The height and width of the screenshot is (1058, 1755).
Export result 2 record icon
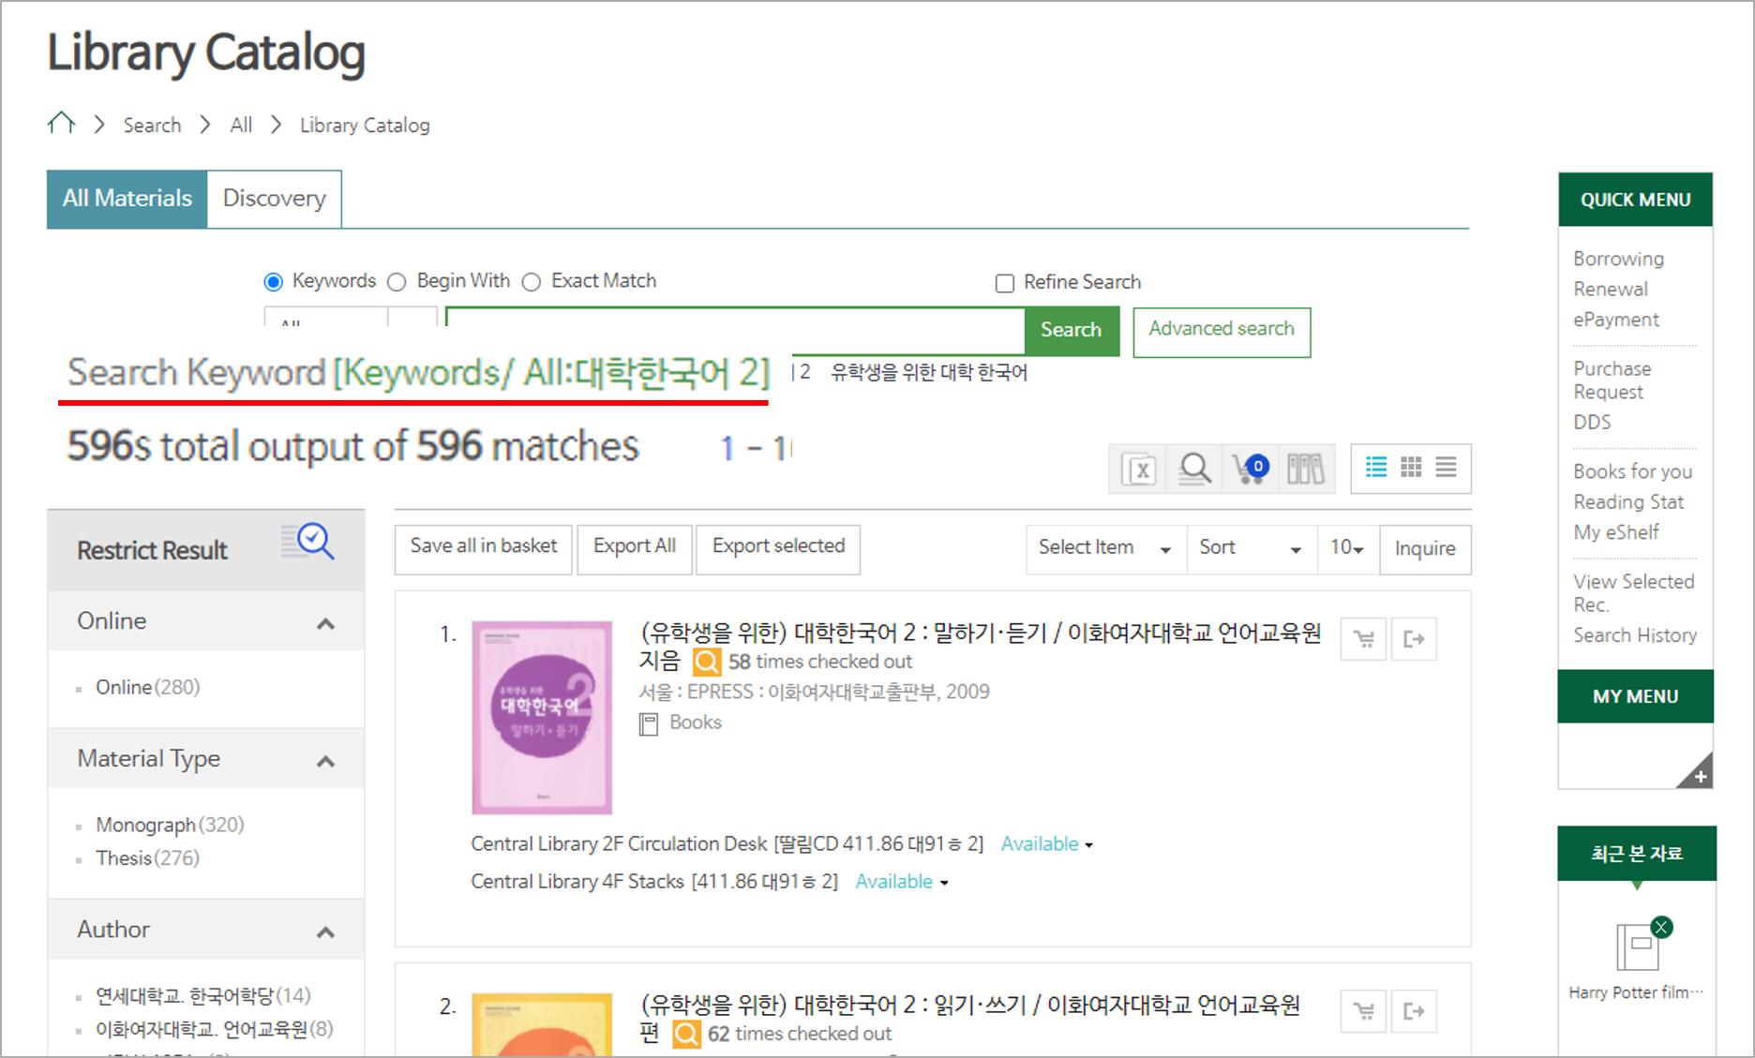click(x=1414, y=1011)
